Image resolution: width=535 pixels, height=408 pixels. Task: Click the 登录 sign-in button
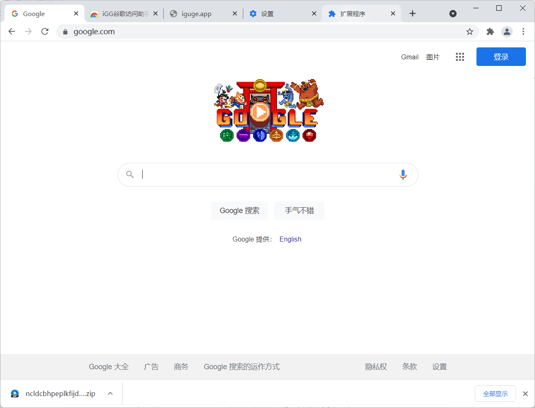(501, 56)
